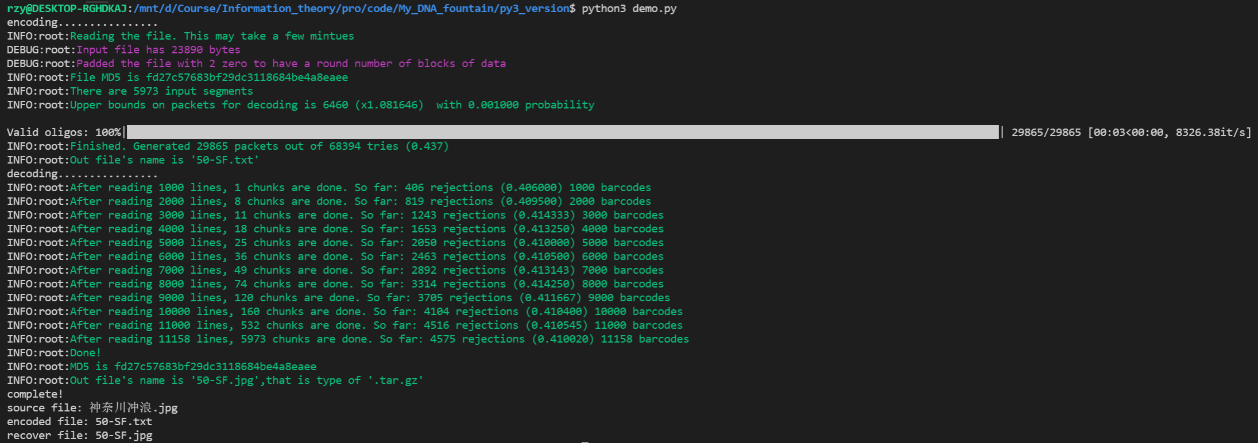The height and width of the screenshot is (443, 1258).
Task: Click 'After reading 11158 lines' log line
Action: pos(348,339)
